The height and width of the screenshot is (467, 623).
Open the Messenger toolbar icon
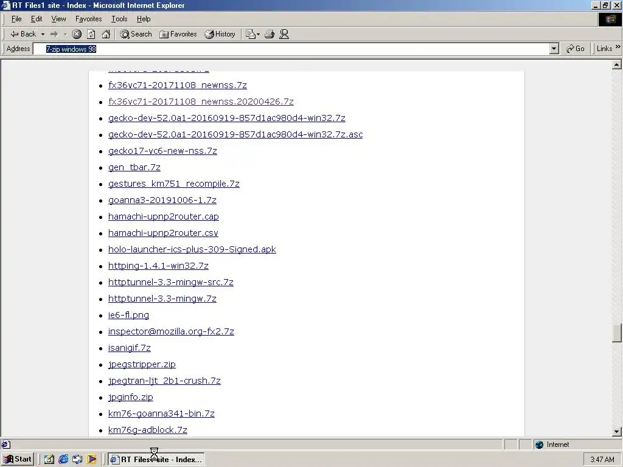coord(284,34)
